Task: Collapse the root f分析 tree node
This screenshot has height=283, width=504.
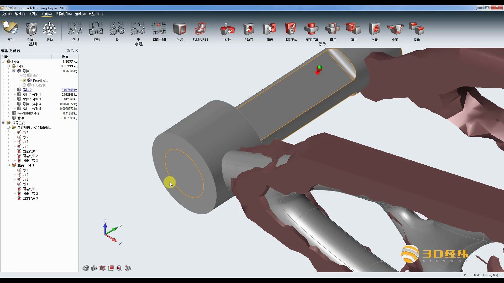Action: [3, 61]
